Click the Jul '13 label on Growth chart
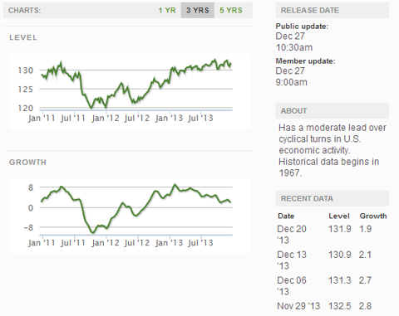This screenshot has width=399, height=316. [x=200, y=243]
